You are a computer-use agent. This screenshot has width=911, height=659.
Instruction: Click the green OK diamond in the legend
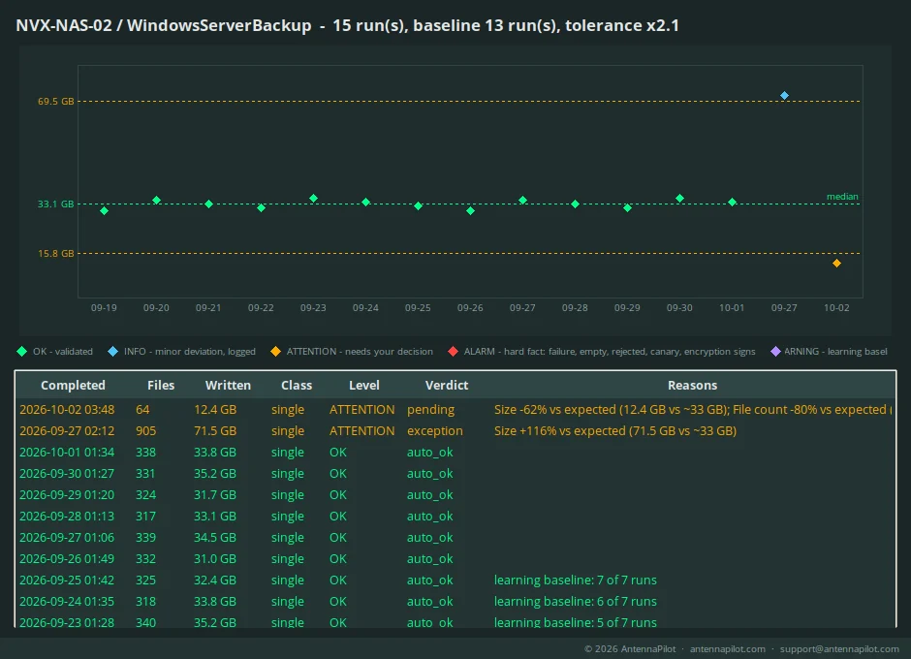coord(22,351)
